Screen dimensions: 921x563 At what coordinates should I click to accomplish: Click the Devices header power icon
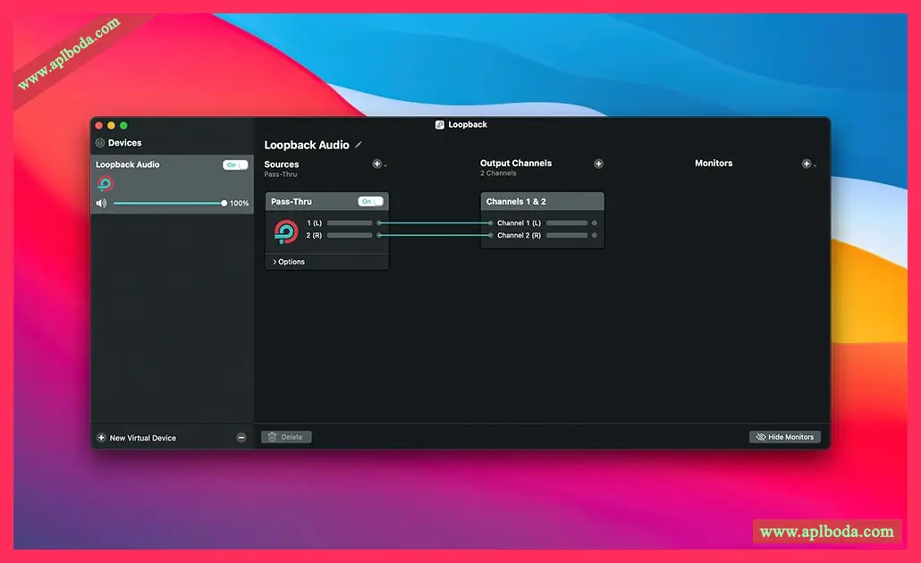click(100, 143)
